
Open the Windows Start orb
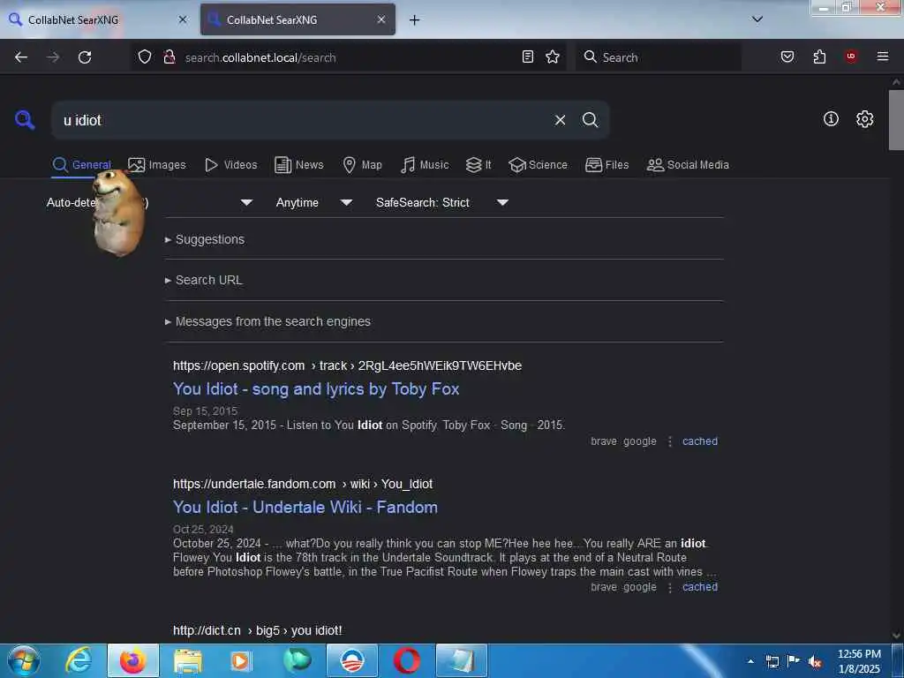[x=24, y=660]
